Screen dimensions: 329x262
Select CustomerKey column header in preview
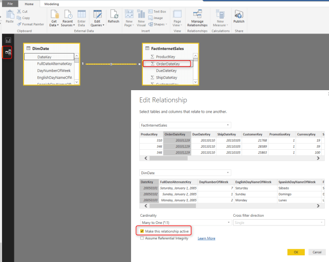(x=255, y=134)
